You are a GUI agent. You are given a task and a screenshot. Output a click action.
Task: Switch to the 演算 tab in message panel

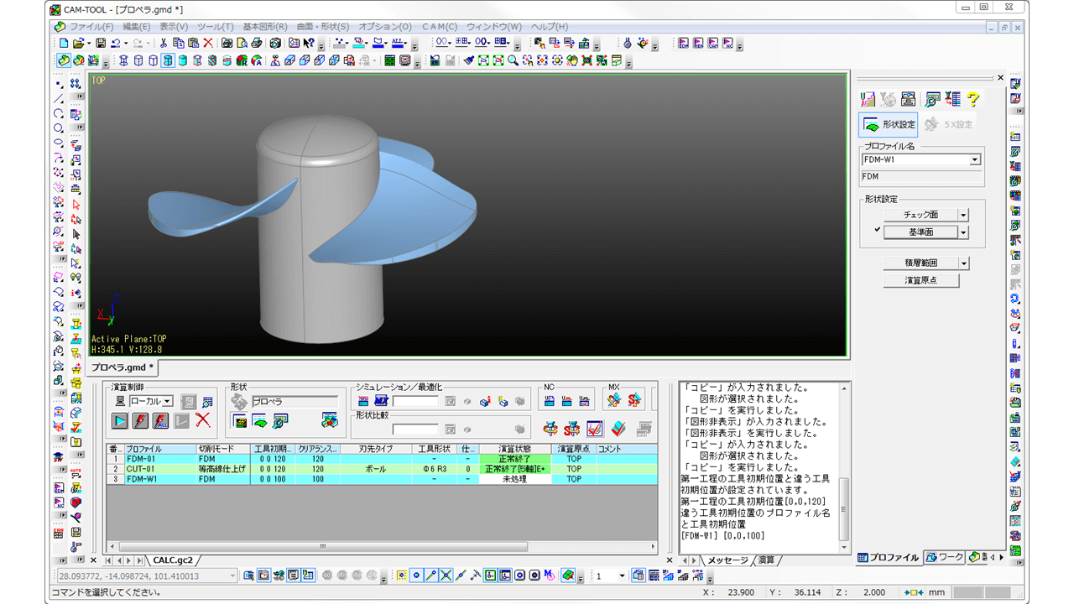[766, 560]
